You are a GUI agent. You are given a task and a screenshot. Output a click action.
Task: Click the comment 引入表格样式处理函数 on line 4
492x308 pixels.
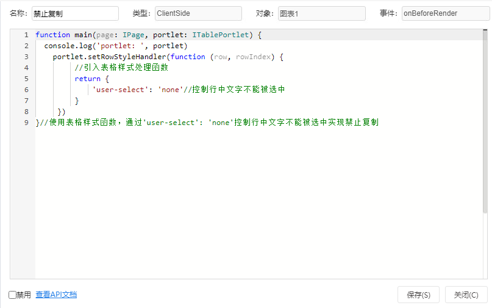(x=121, y=68)
